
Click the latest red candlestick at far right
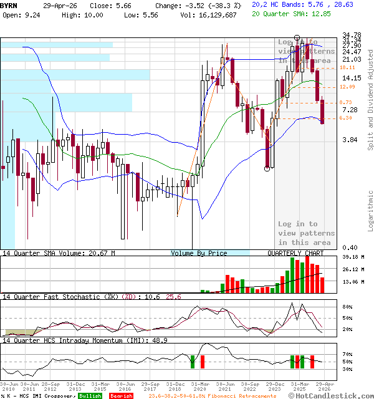[322, 112]
